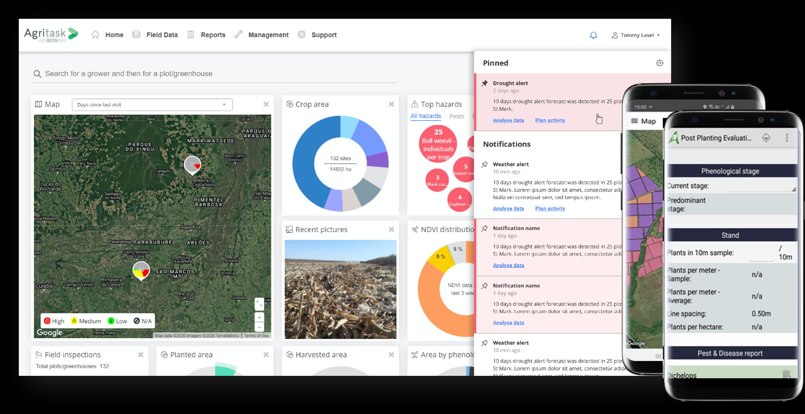Click the Black cutworm hazard bubble
This screenshot has height=414, width=805.
click(x=437, y=180)
